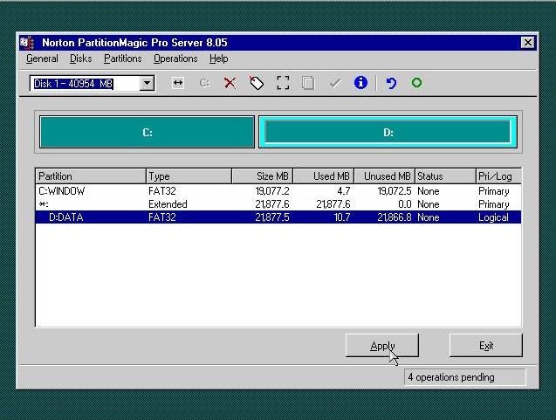
Task: Click the grayed Format C: toolbar icon
Action: pos(204,83)
